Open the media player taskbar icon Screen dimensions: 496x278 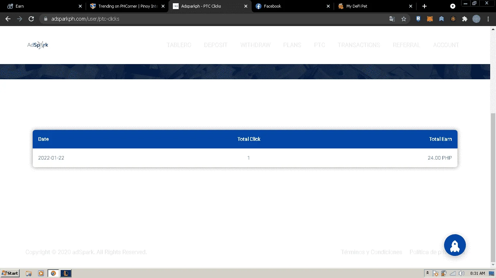(41, 273)
